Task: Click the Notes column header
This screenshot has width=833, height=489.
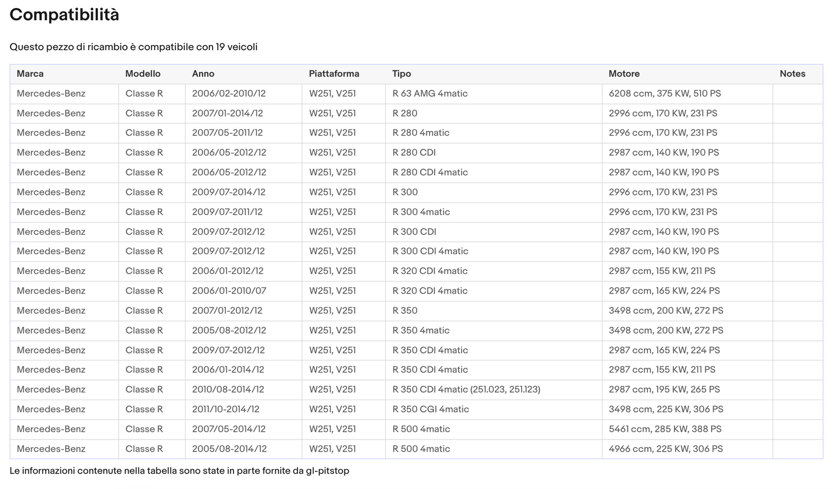Action: [792, 74]
